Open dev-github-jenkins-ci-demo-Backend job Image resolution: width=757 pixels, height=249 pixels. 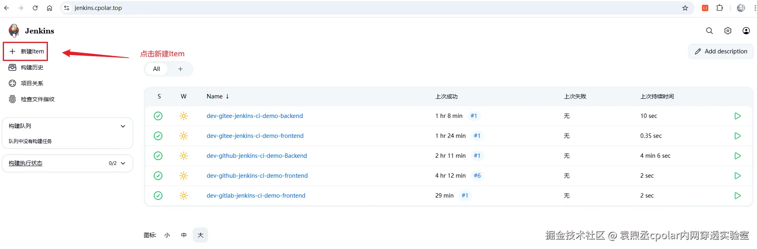coord(257,156)
